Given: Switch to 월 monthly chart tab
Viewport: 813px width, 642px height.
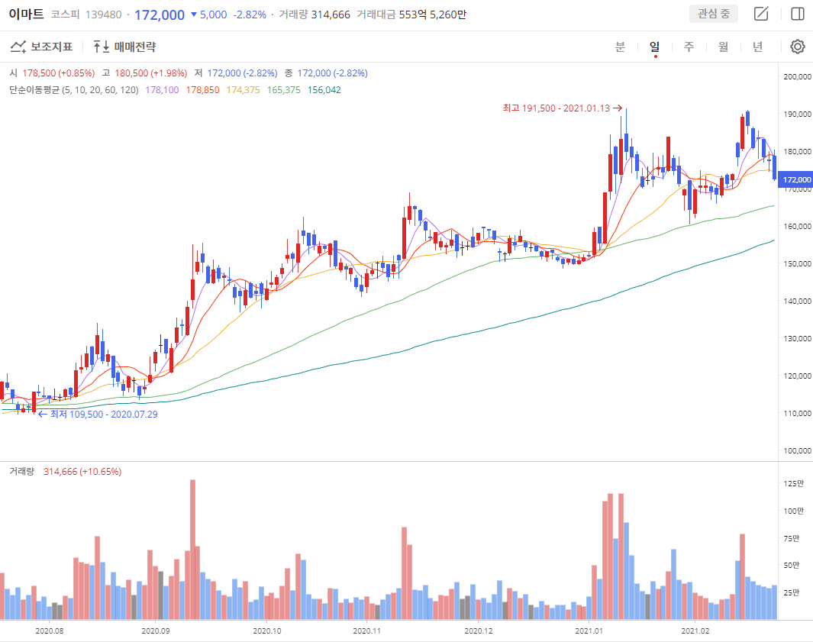Looking at the screenshot, I should (x=723, y=47).
